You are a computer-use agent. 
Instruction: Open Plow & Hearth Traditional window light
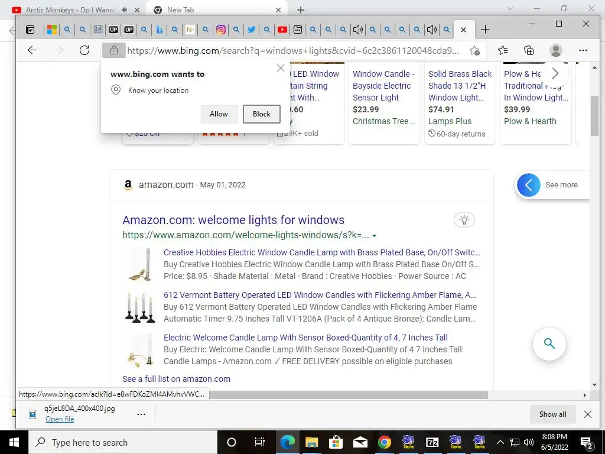(x=535, y=86)
